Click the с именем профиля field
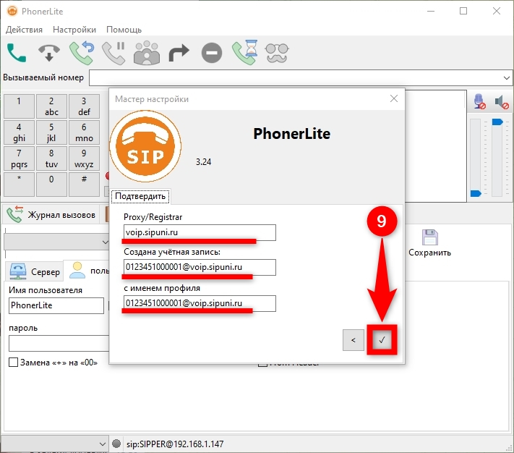514x453 pixels. tap(200, 303)
